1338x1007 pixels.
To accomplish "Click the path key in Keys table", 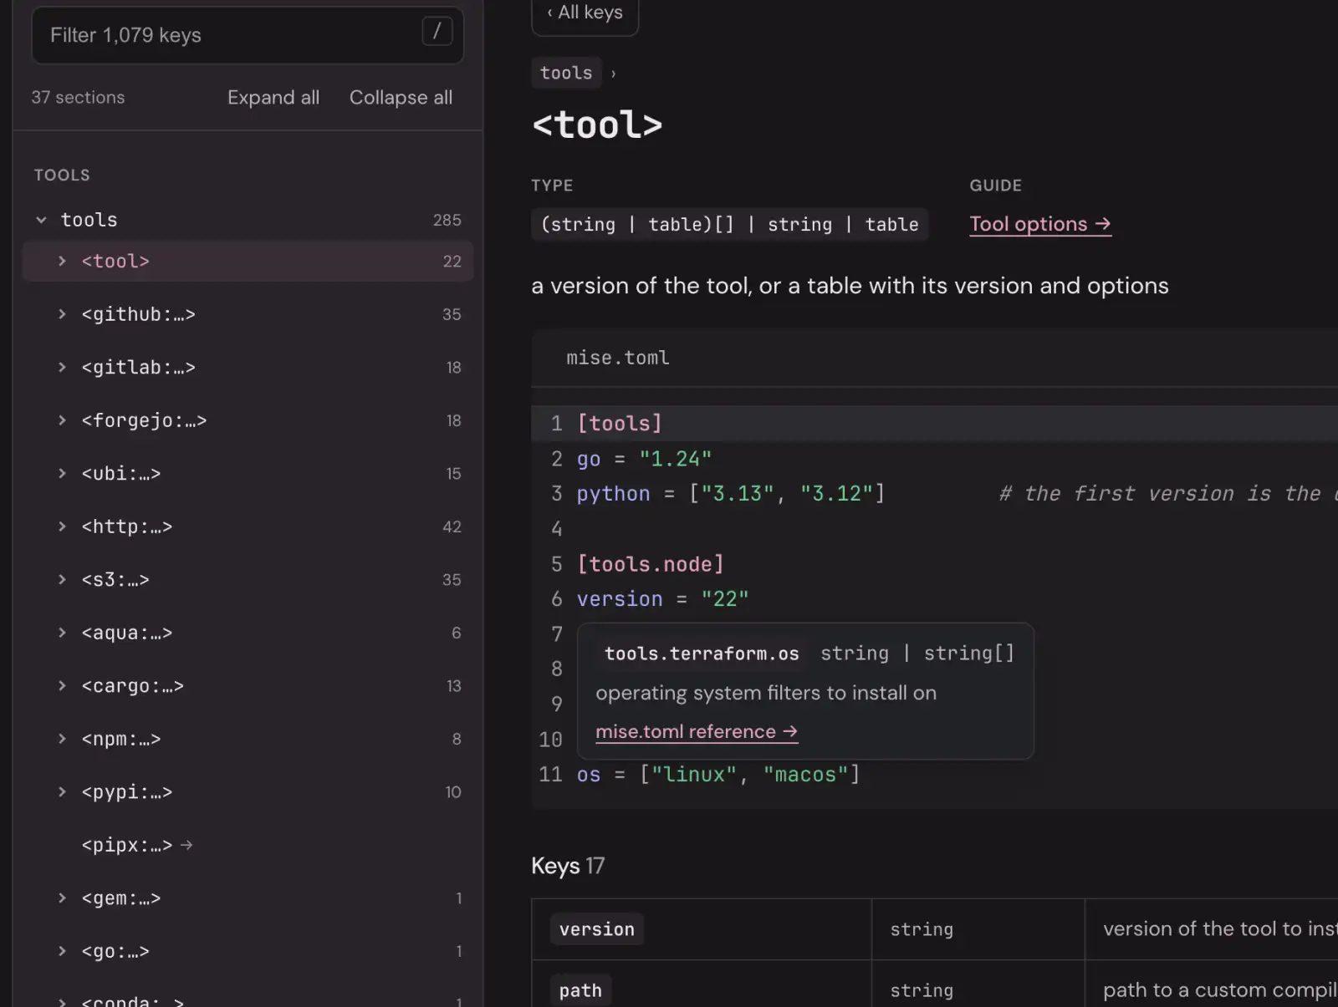I will click(x=580, y=990).
